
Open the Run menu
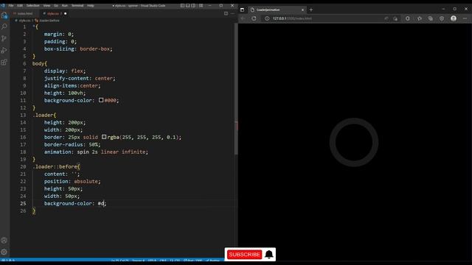pyautogui.click(x=65, y=5)
